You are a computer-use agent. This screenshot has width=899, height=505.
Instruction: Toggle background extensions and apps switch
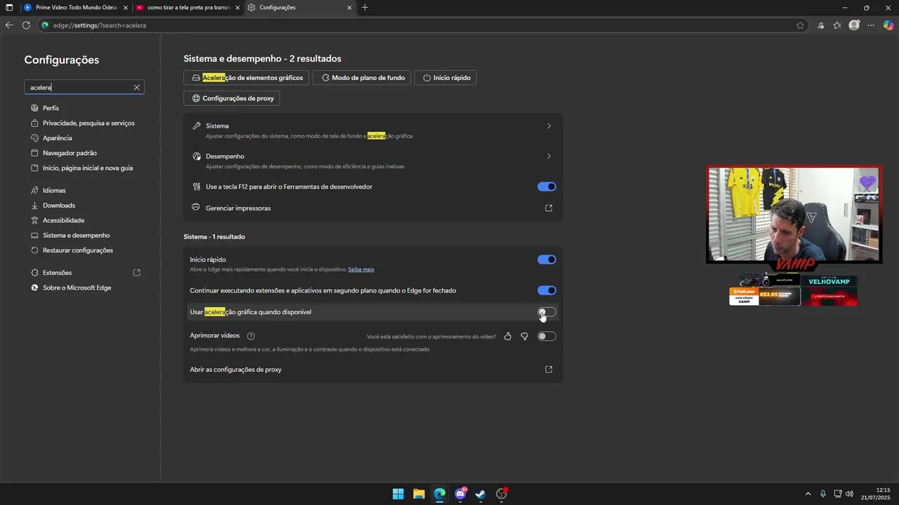click(546, 290)
